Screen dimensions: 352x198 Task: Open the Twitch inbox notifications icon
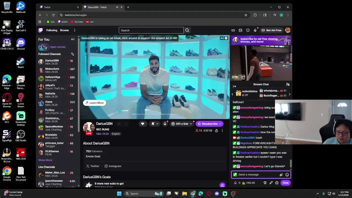[x=241, y=30]
